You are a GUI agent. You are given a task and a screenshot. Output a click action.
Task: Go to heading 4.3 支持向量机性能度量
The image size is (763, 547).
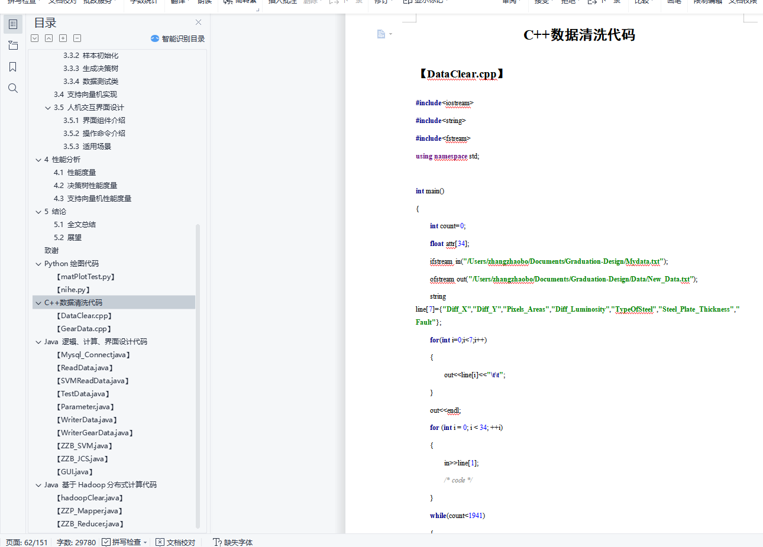coord(92,199)
